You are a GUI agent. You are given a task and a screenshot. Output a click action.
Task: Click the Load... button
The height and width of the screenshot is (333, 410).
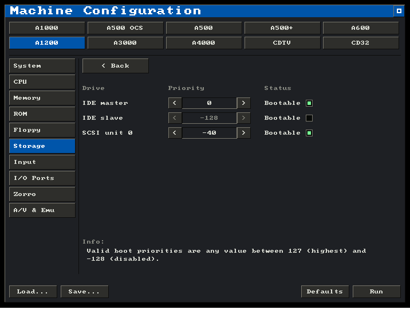click(33, 292)
